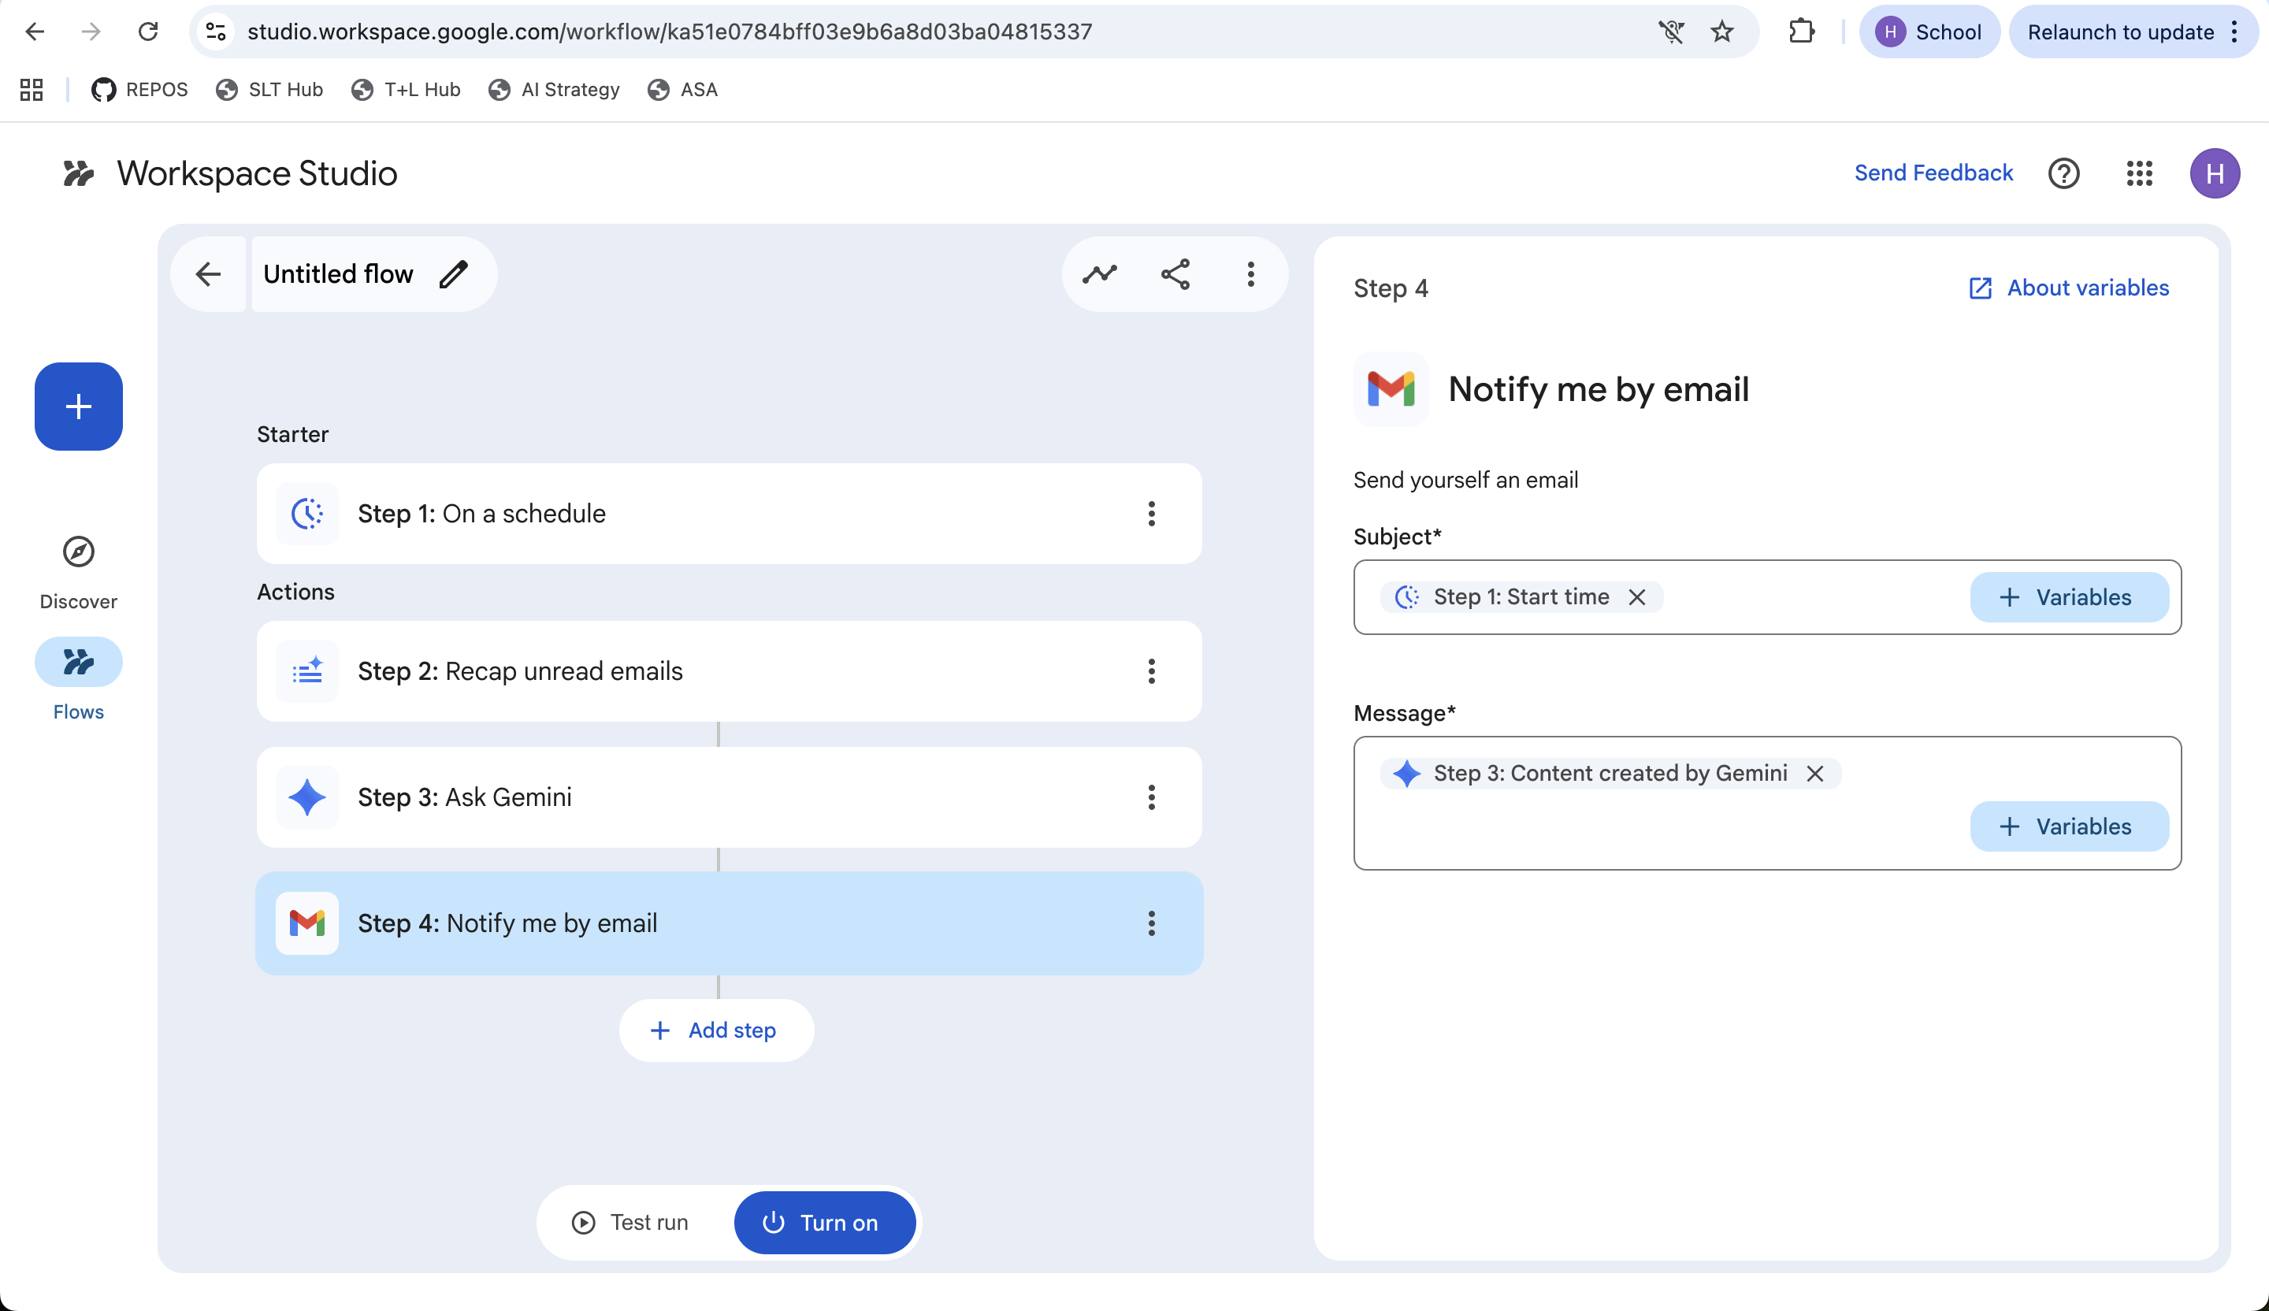Add Variables to the Subject field

[2069, 597]
